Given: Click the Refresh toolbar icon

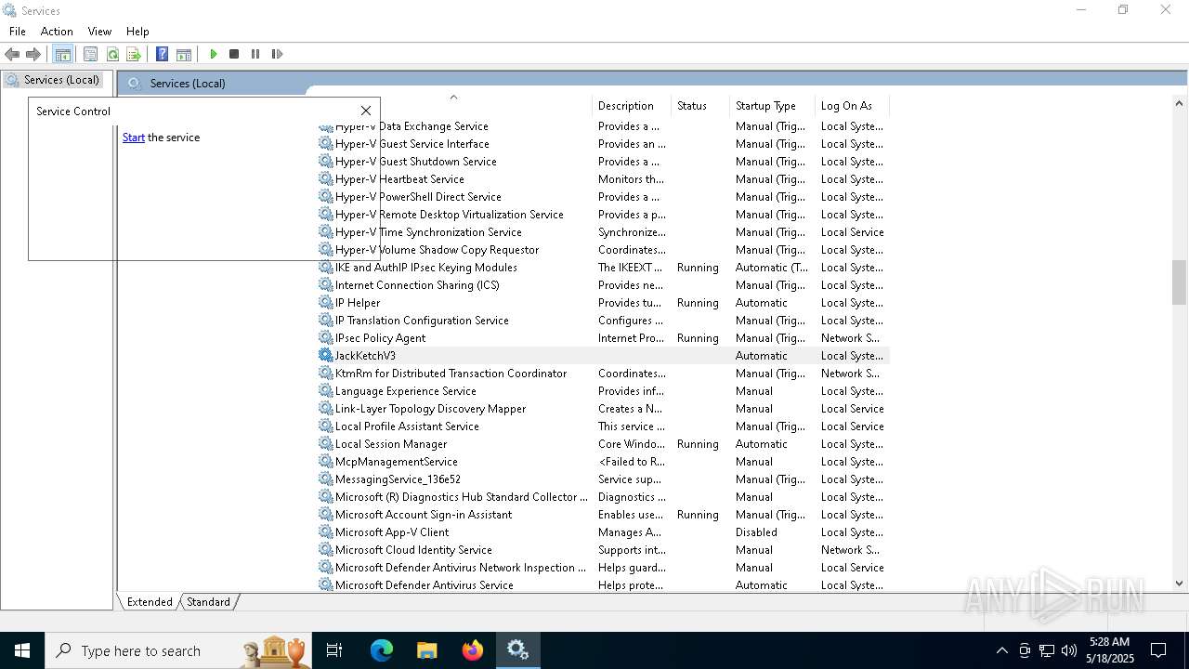Looking at the screenshot, I should [x=112, y=54].
